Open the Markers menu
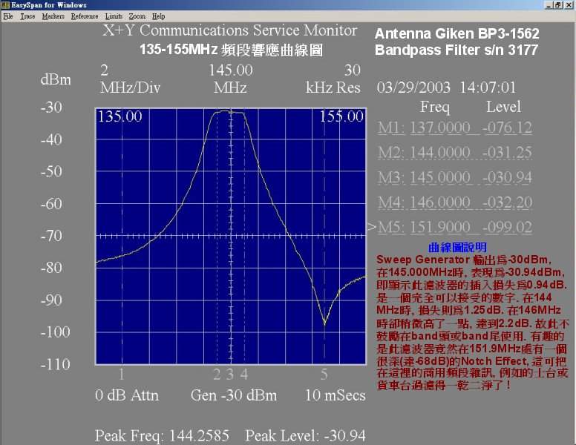576x445 pixels. [53, 16]
